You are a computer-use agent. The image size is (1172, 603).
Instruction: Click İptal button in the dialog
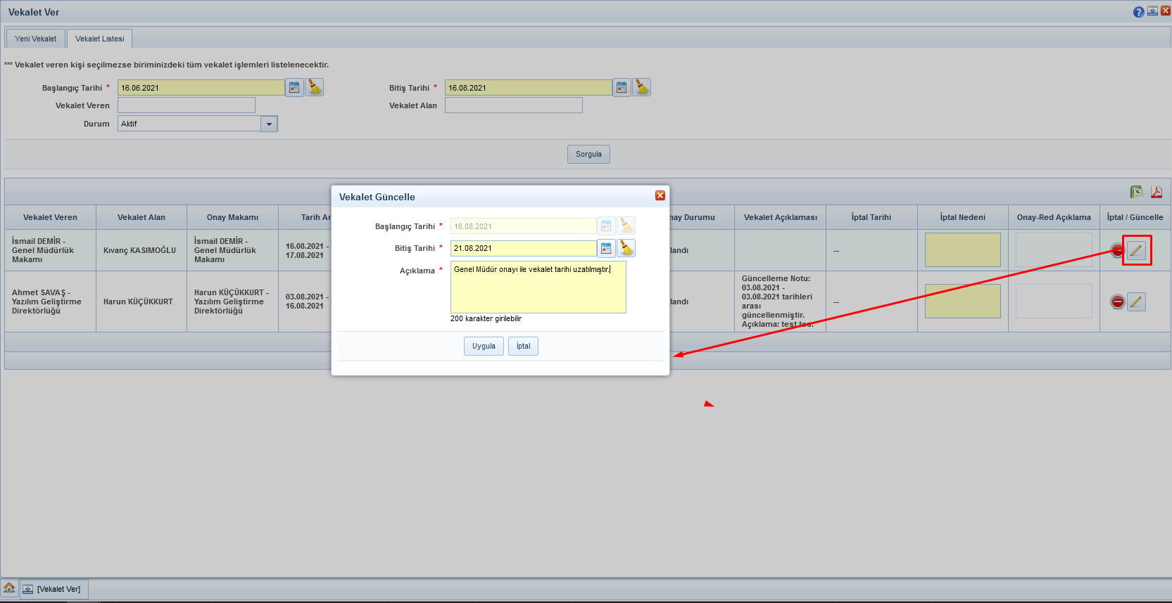523,346
